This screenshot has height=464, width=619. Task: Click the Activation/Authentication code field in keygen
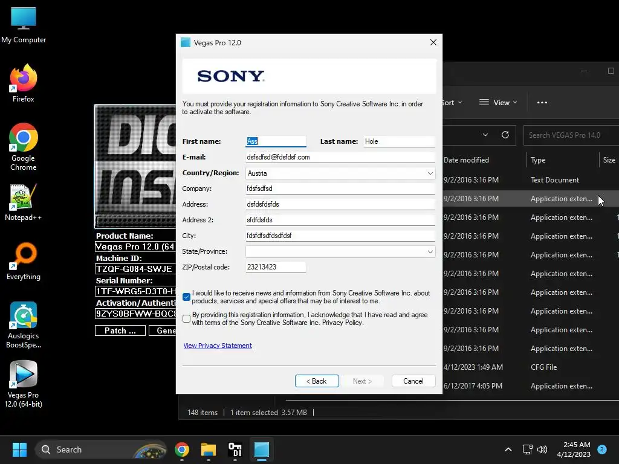coord(135,314)
